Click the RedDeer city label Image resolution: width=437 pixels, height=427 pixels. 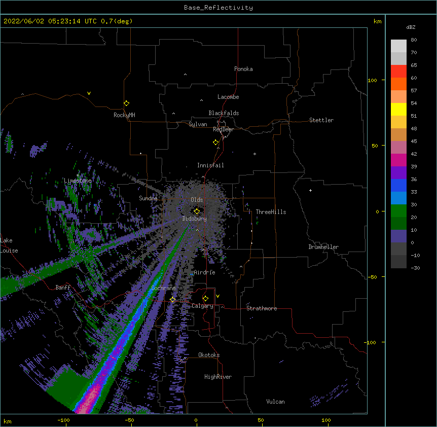223,129
